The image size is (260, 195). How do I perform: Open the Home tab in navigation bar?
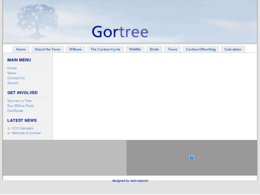coord(21,49)
